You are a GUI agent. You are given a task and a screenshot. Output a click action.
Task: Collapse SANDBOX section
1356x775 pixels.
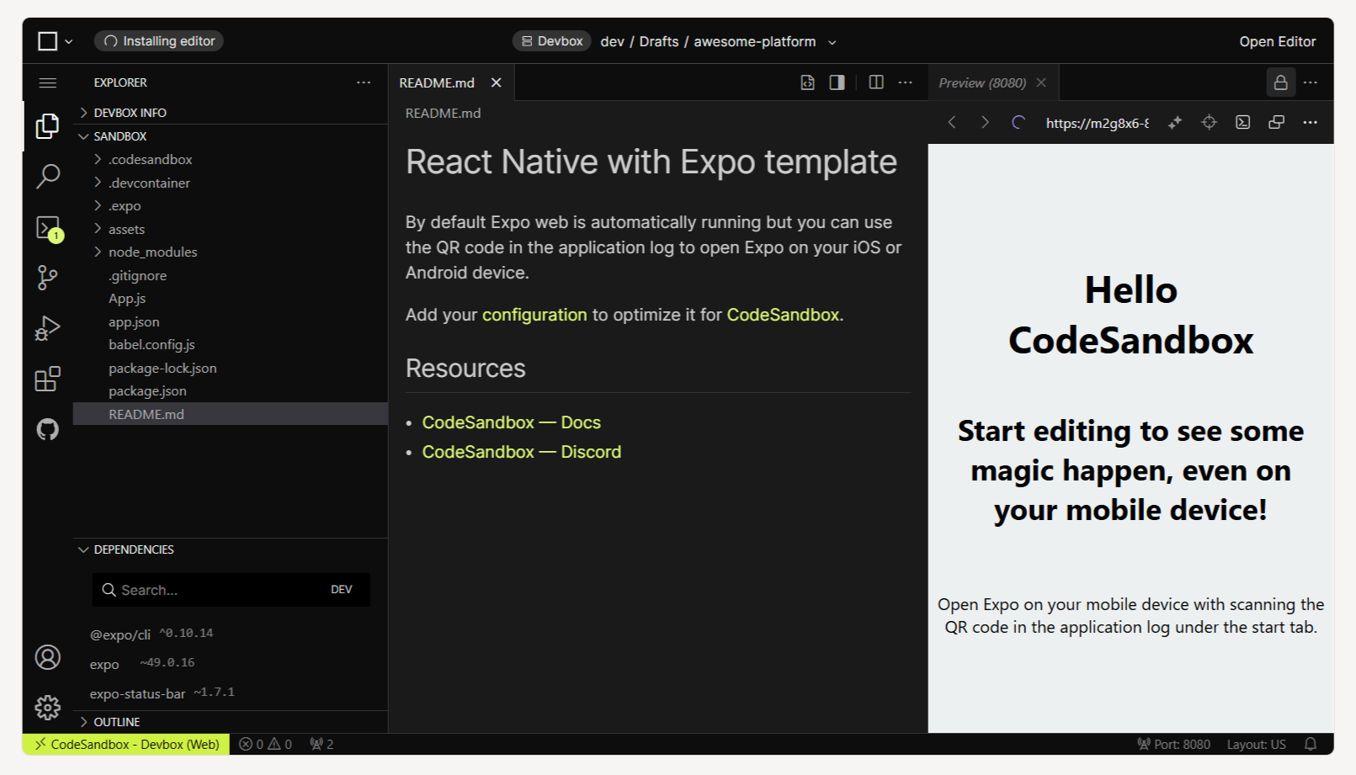[x=231, y=136]
